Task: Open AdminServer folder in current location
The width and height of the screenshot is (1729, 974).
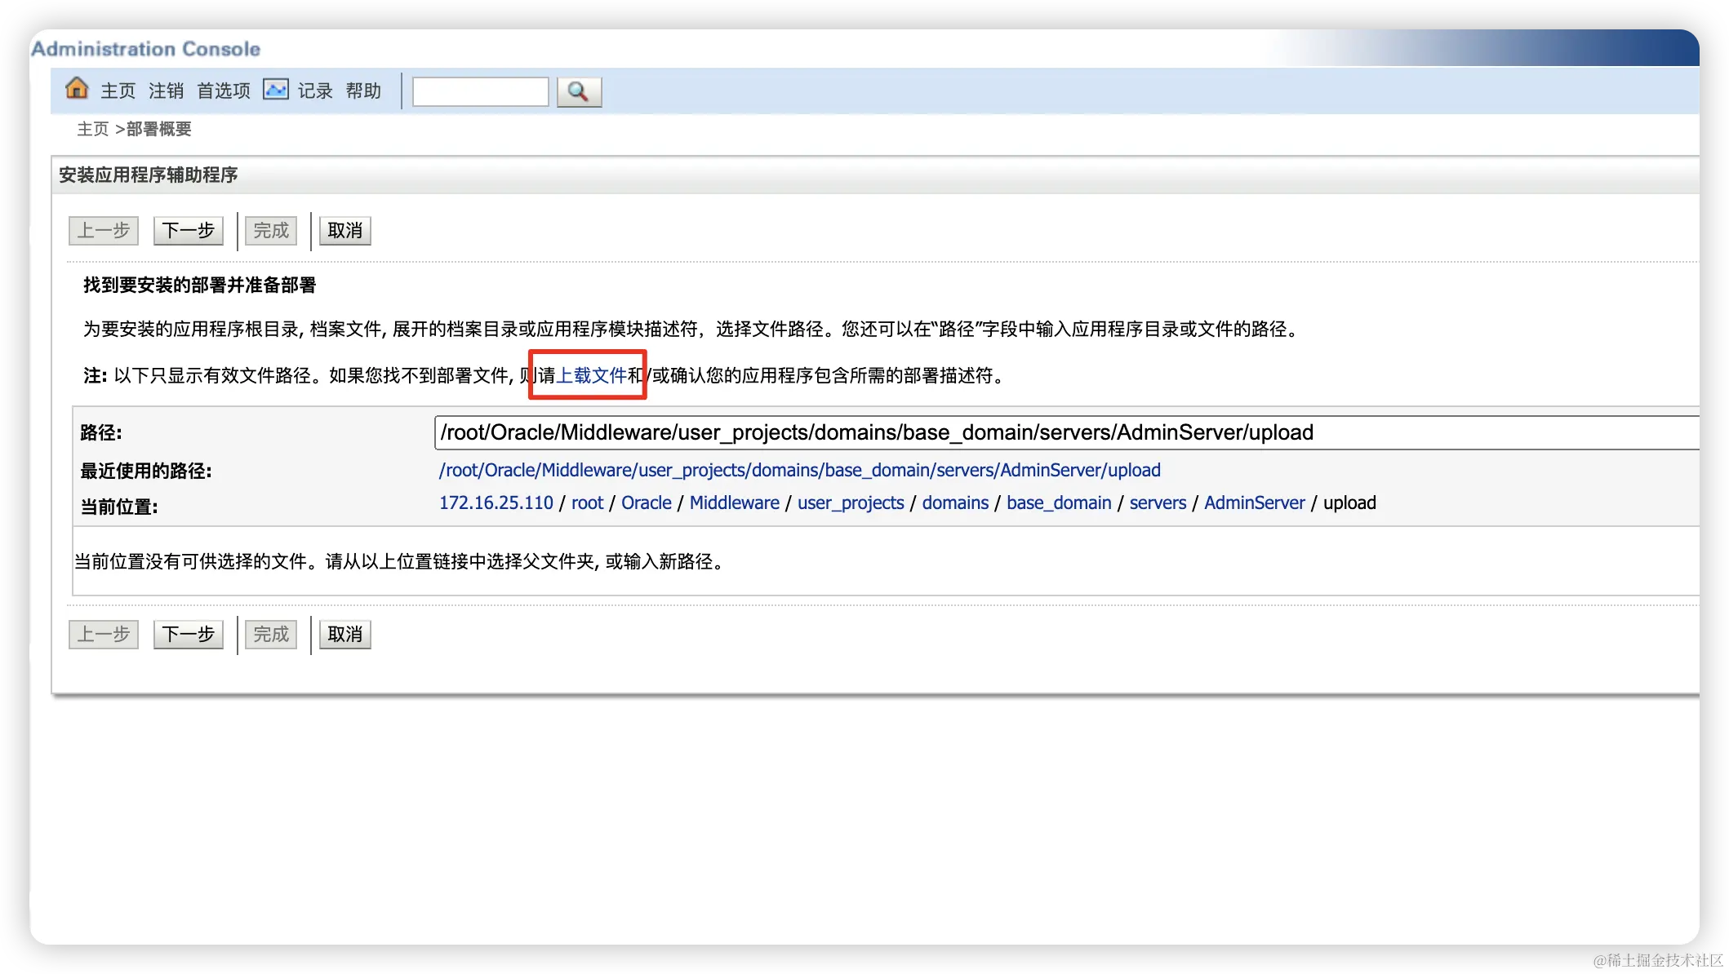Action: click(x=1254, y=502)
